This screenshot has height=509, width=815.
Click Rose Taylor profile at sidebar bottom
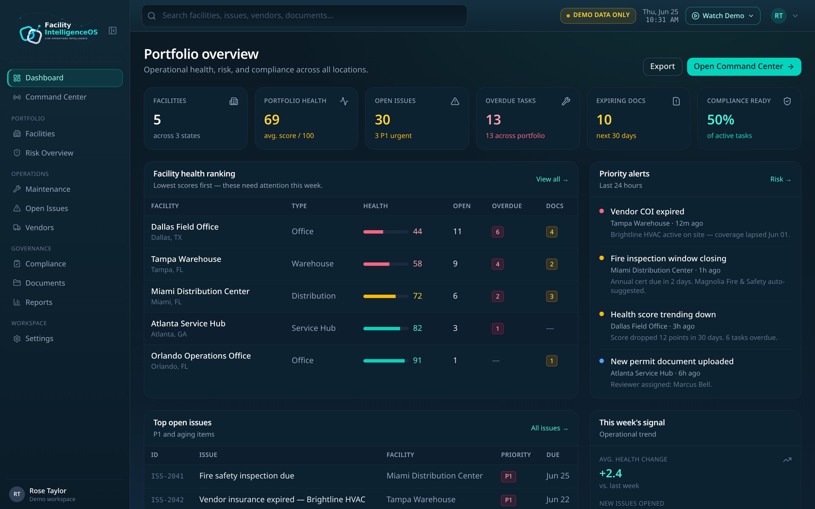pos(65,494)
